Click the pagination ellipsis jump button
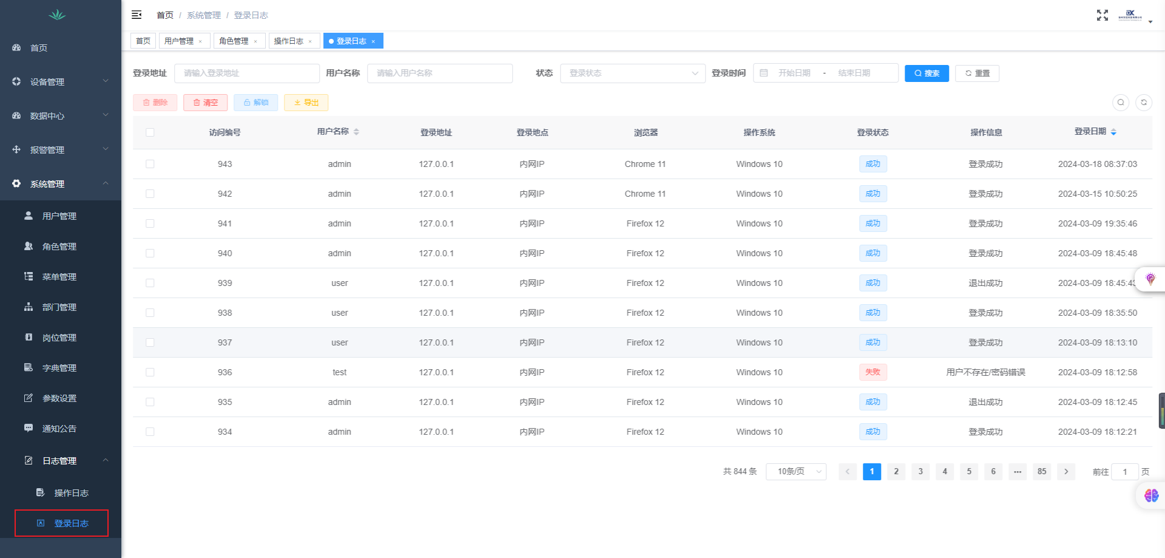 [1018, 471]
